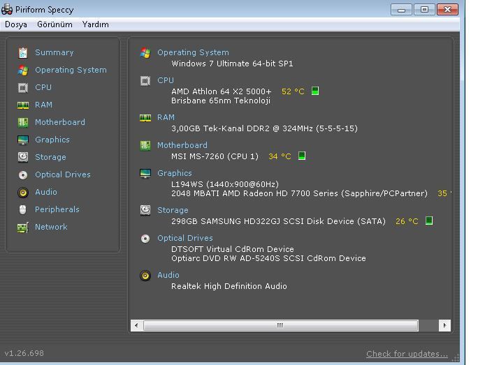Click the horizontal scrollbar thumb

click(281, 325)
